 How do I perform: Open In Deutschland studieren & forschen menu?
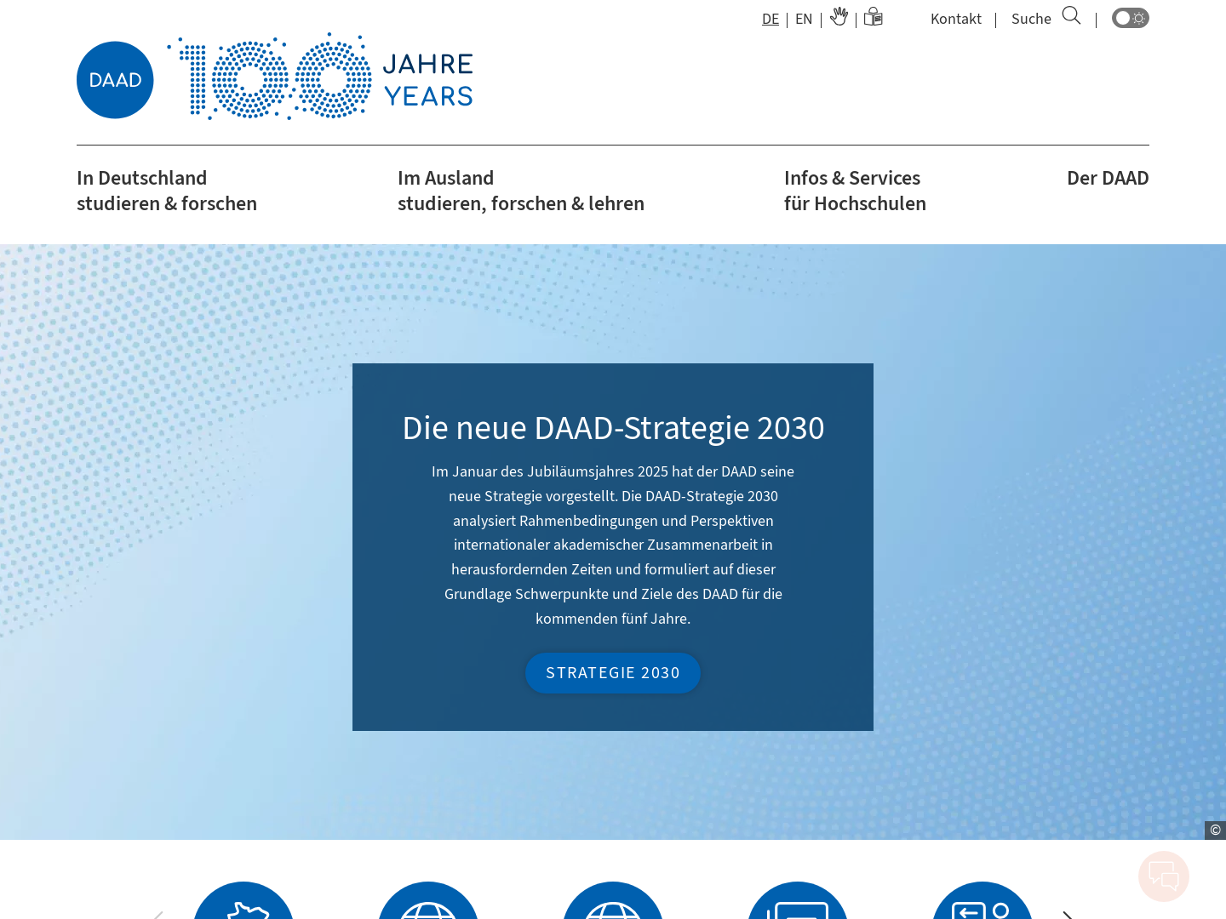click(x=167, y=191)
